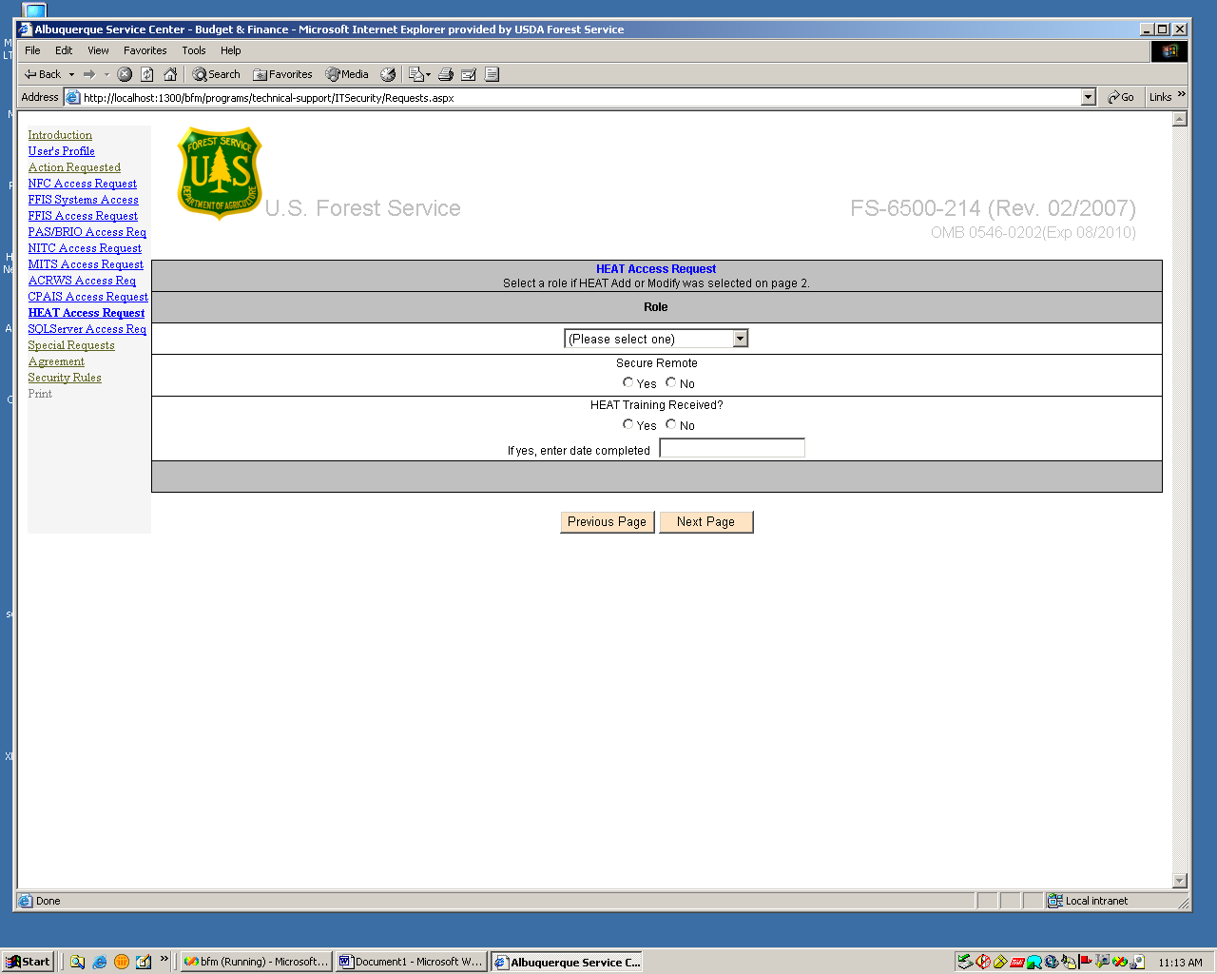Click the training date completed field
Screen dimensions: 1217x974
(x=732, y=448)
